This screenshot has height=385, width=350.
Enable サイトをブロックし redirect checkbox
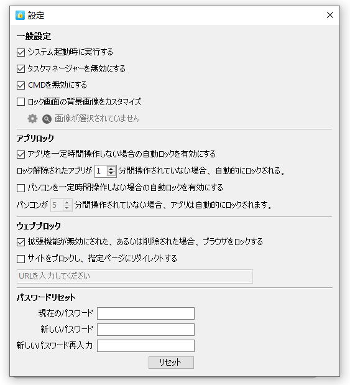[x=21, y=259]
